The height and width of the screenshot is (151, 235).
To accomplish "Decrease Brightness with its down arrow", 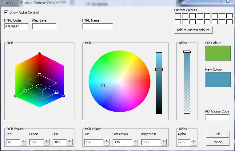I will pos(164,144).
